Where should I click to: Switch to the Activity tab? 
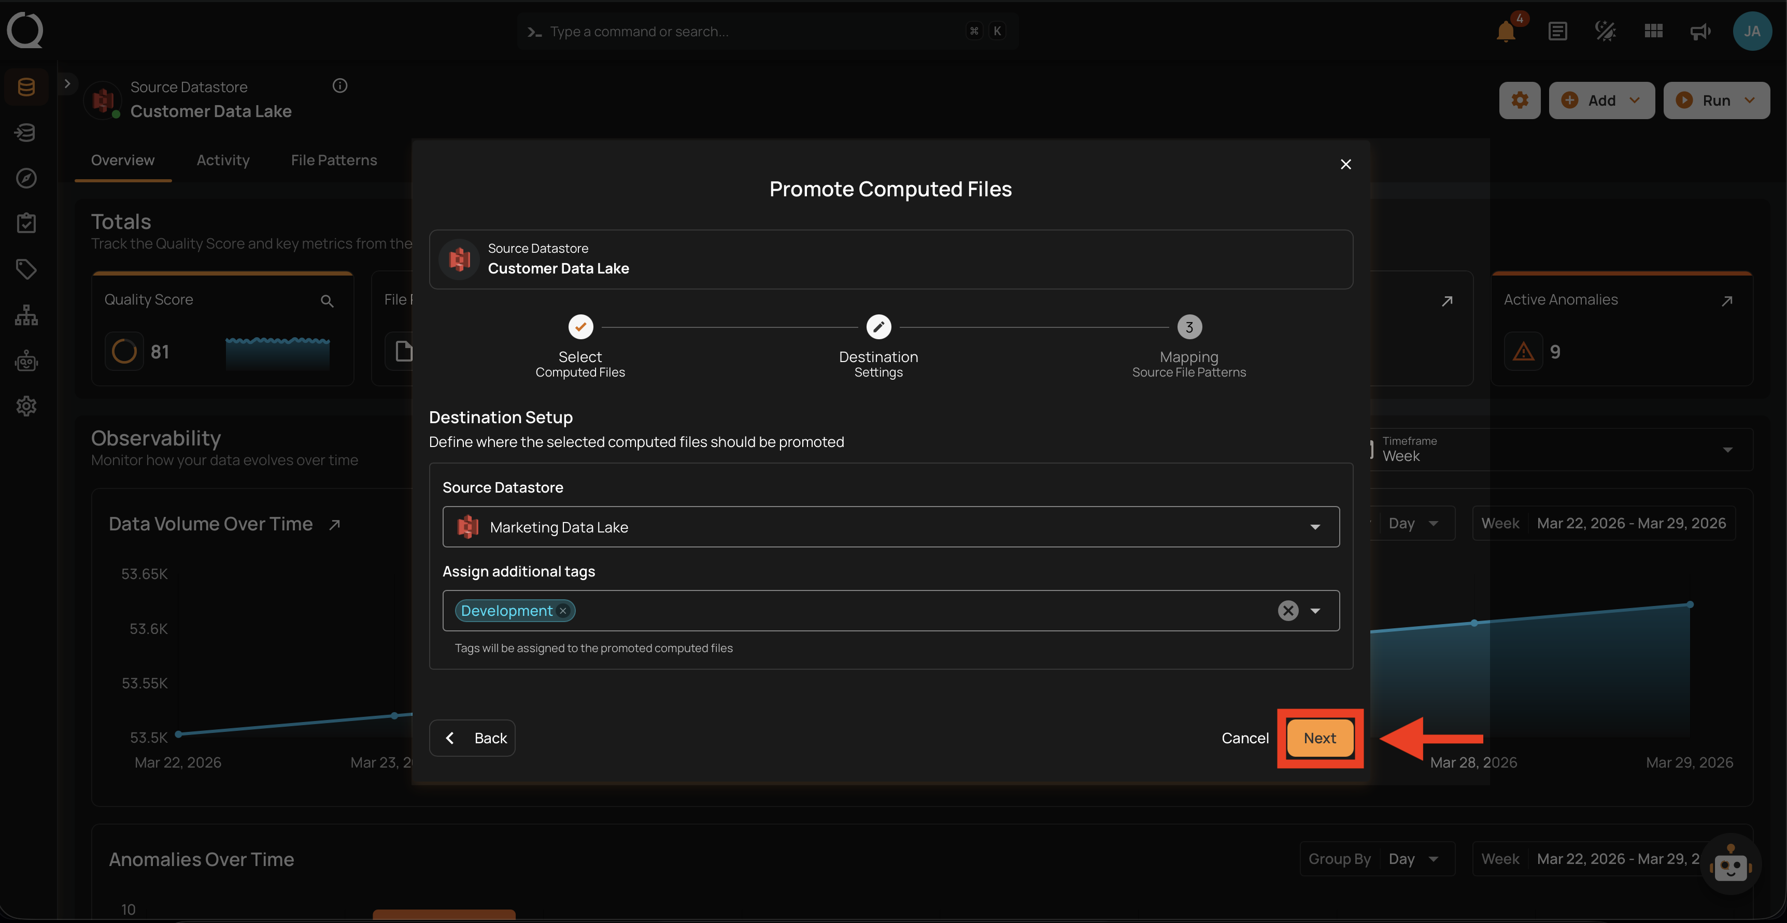(x=223, y=160)
